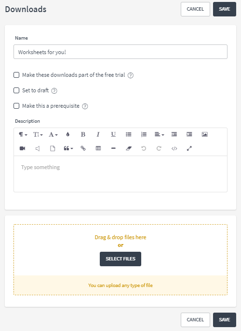Screen dimensions: 241x331
Task: Enable downloads as part of free trial
Action: point(16,75)
